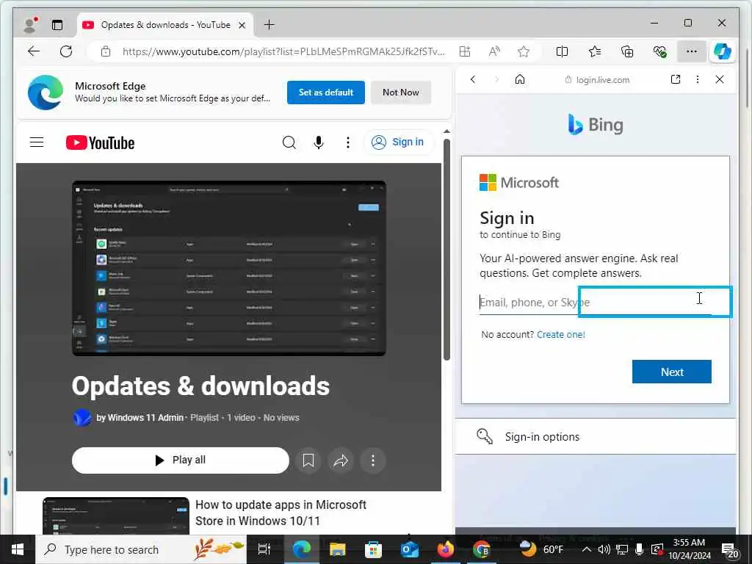Open Microsoft Store from taskbar
This screenshot has height=564, width=752.
tap(373, 549)
